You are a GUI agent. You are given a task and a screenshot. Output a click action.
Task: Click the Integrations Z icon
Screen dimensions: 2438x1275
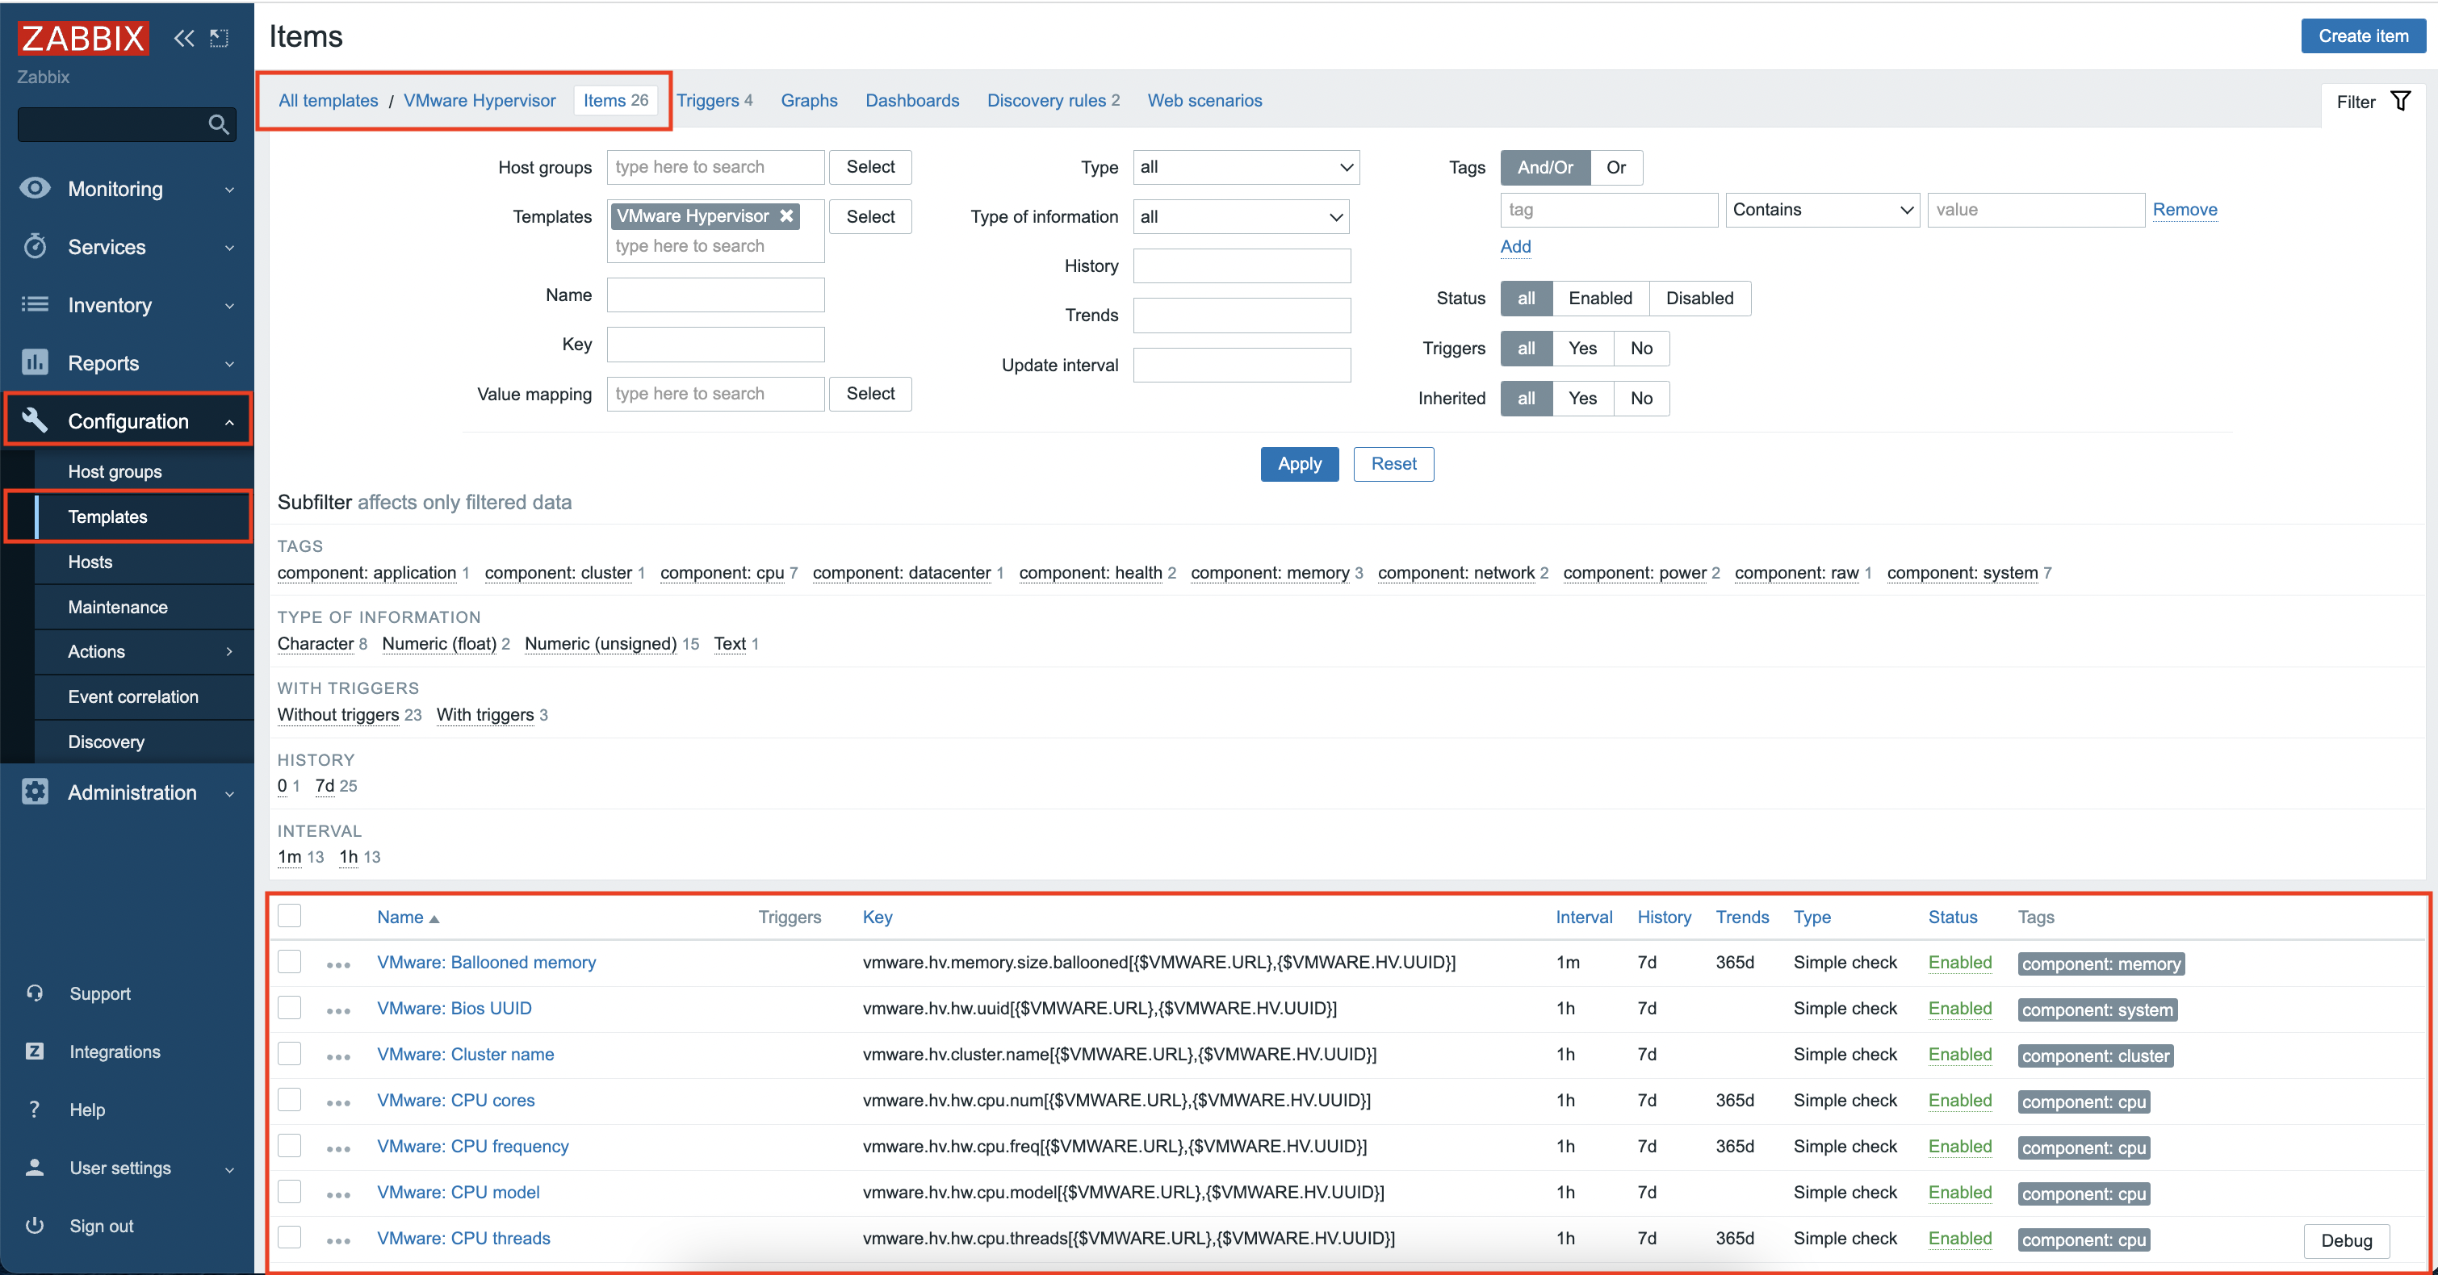35,1051
